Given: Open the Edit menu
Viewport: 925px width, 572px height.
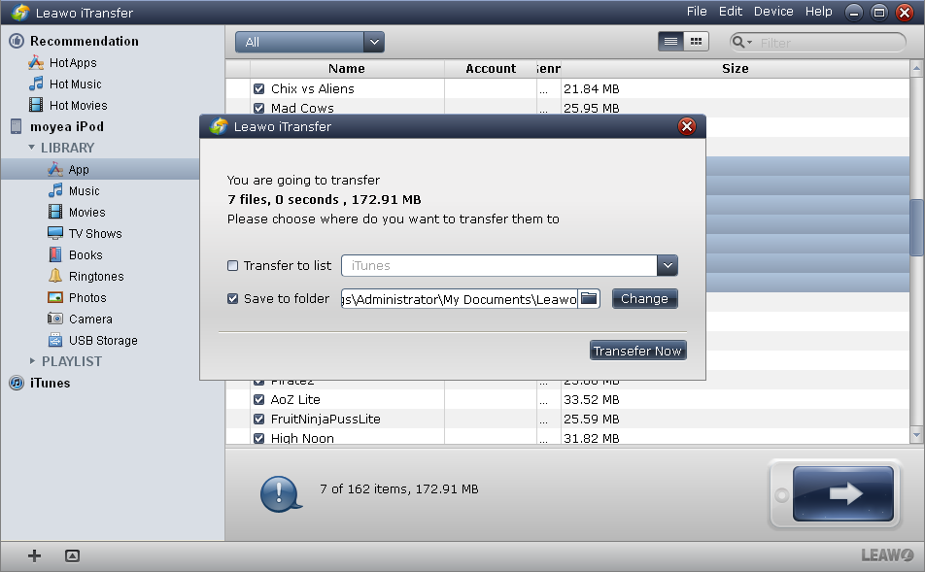Looking at the screenshot, I should (731, 12).
